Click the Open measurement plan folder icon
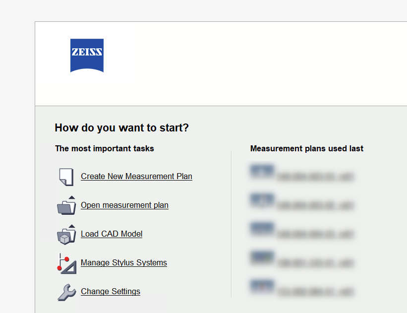The width and height of the screenshot is (407, 313). 66,205
